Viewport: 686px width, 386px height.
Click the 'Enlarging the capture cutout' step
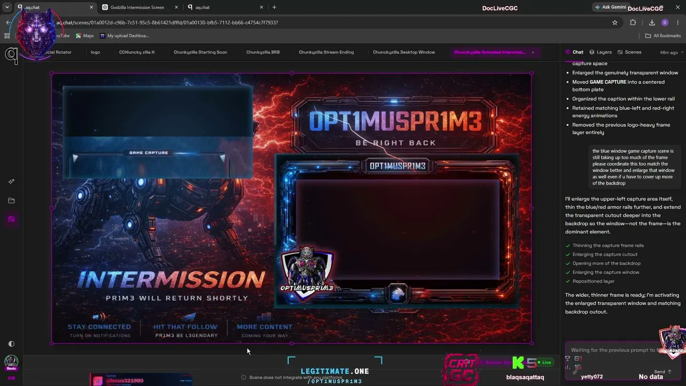(x=605, y=254)
